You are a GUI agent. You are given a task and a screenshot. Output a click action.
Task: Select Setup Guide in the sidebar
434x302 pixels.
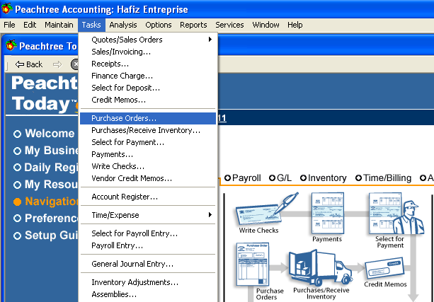point(46,236)
